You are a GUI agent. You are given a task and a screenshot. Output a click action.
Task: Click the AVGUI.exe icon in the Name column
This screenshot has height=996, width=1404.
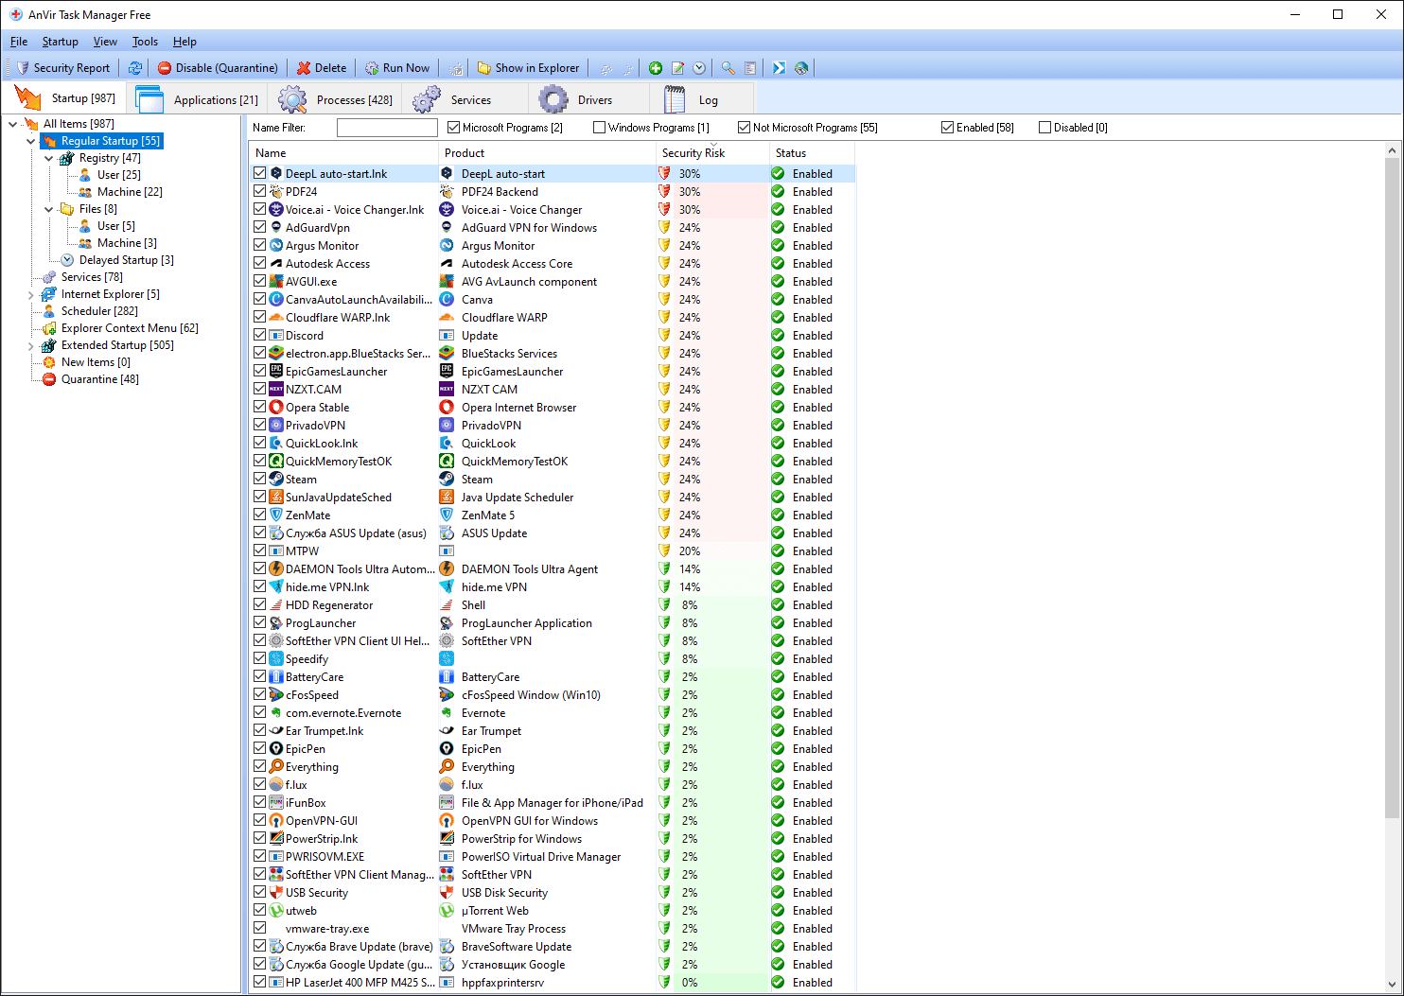tap(276, 281)
